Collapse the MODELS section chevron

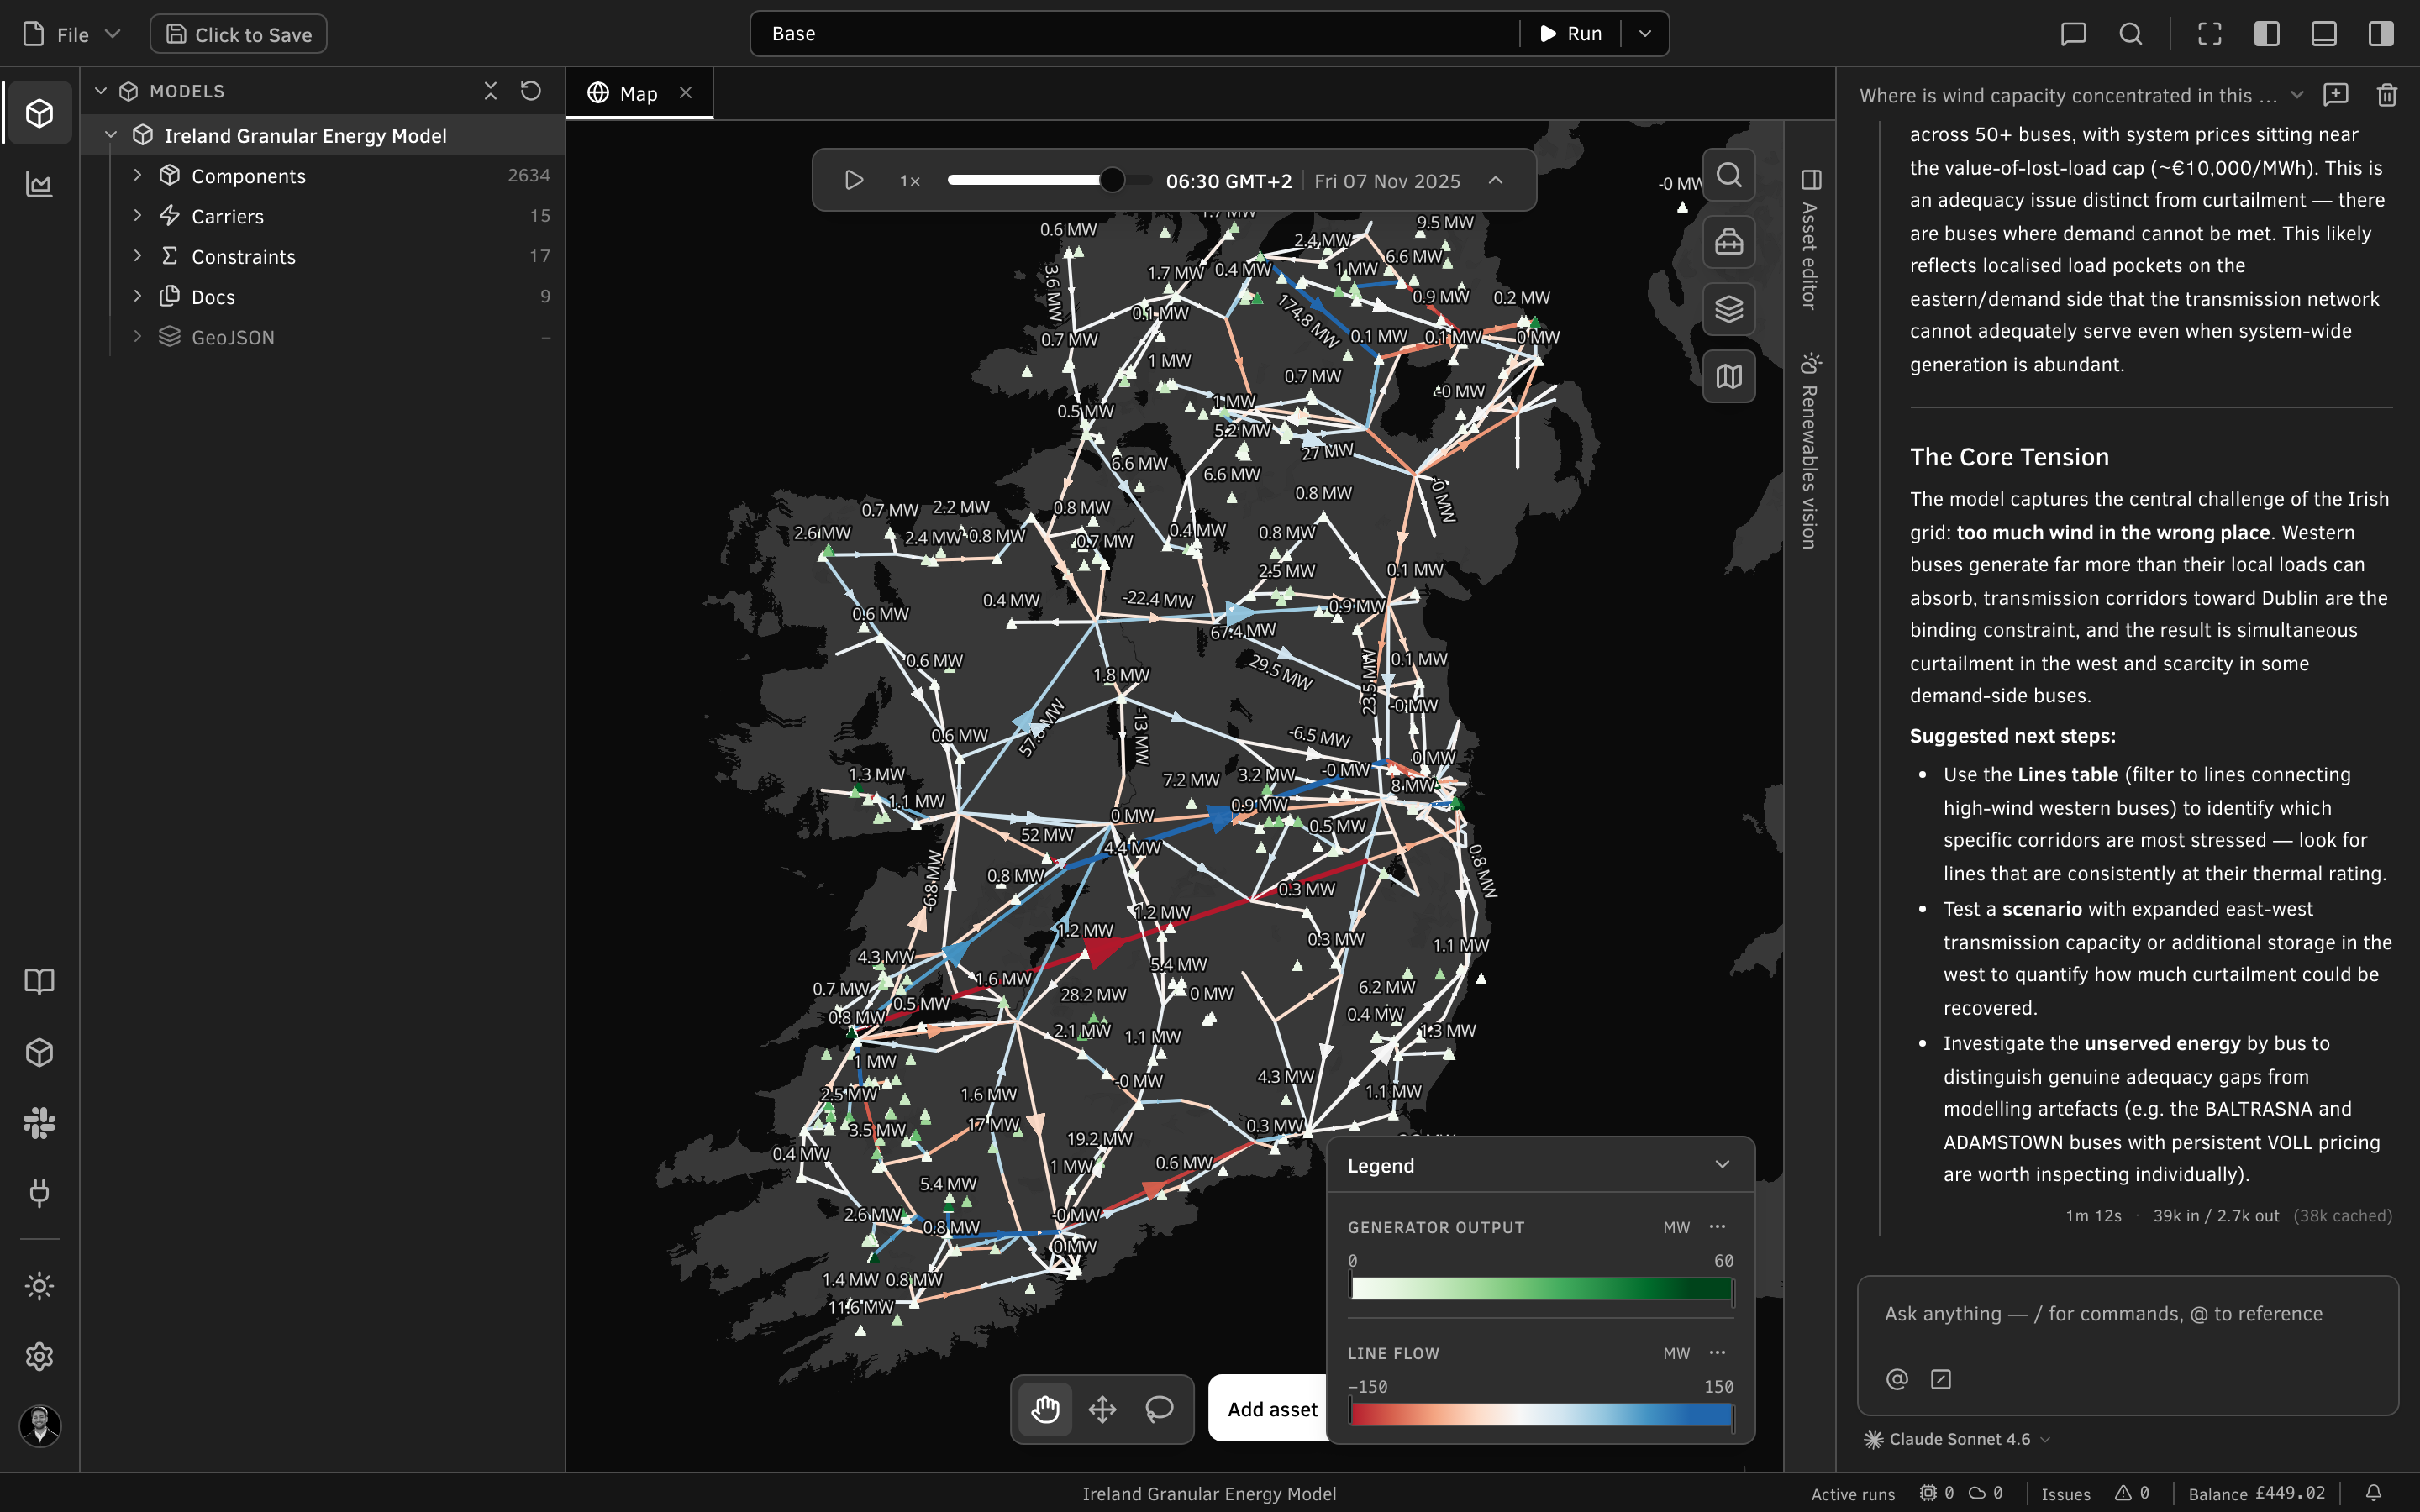(x=100, y=91)
